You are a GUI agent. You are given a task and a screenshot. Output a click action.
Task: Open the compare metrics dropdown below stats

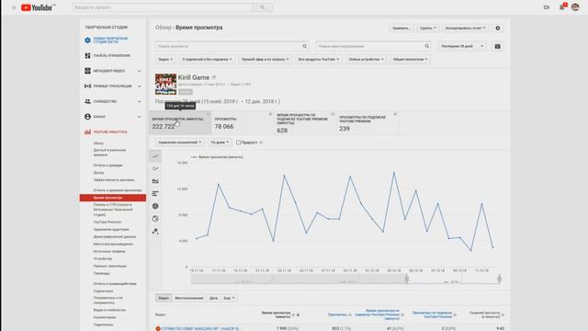coord(180,143)
